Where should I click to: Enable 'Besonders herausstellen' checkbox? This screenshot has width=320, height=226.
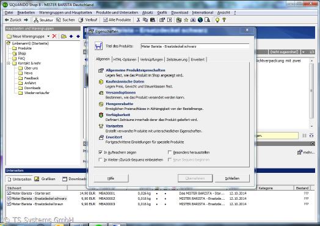(170, 152)
